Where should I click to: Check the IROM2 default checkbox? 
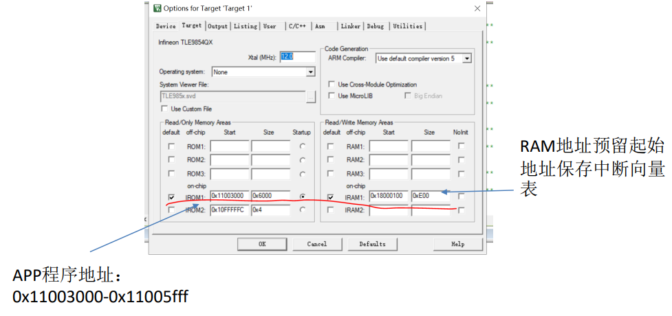point(171,210)
